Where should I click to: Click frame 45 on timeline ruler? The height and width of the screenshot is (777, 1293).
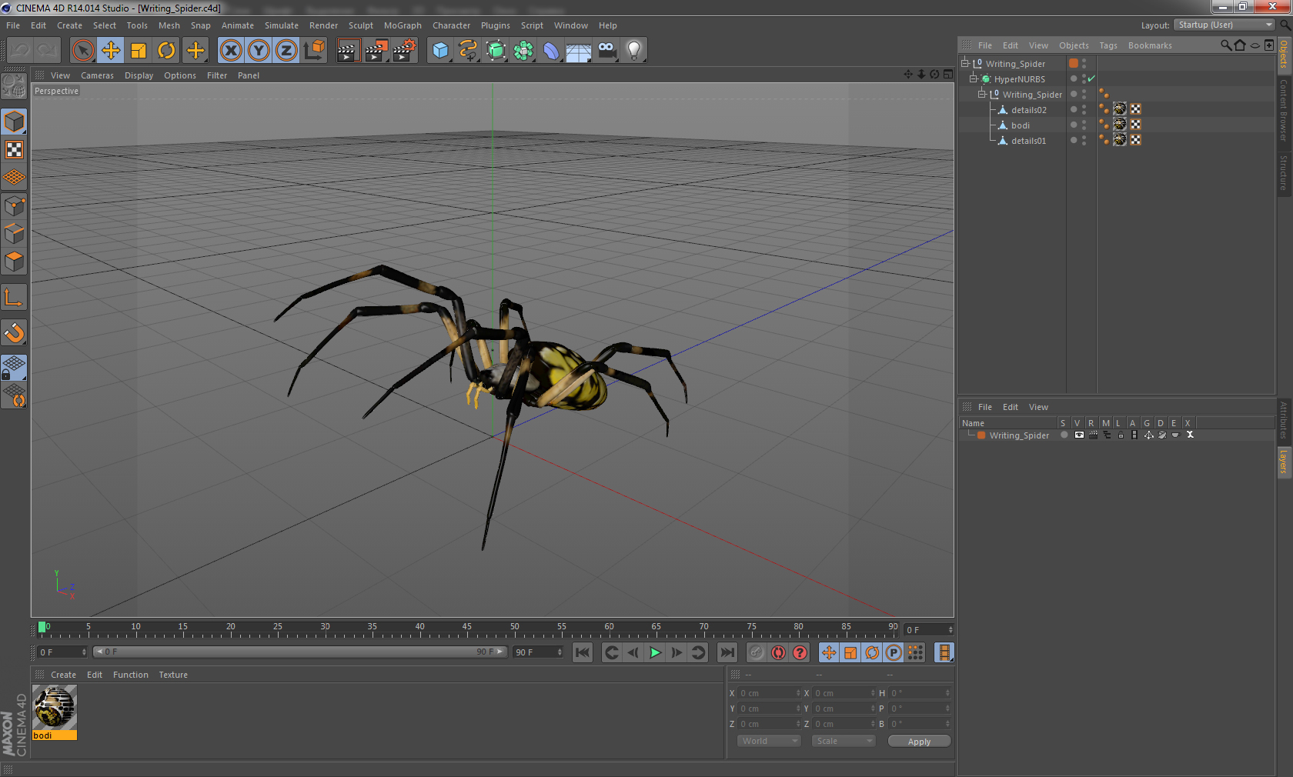point(467,629)
